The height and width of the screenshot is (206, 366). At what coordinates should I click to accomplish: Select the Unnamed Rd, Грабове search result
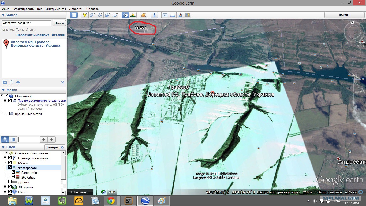point(35,44)
